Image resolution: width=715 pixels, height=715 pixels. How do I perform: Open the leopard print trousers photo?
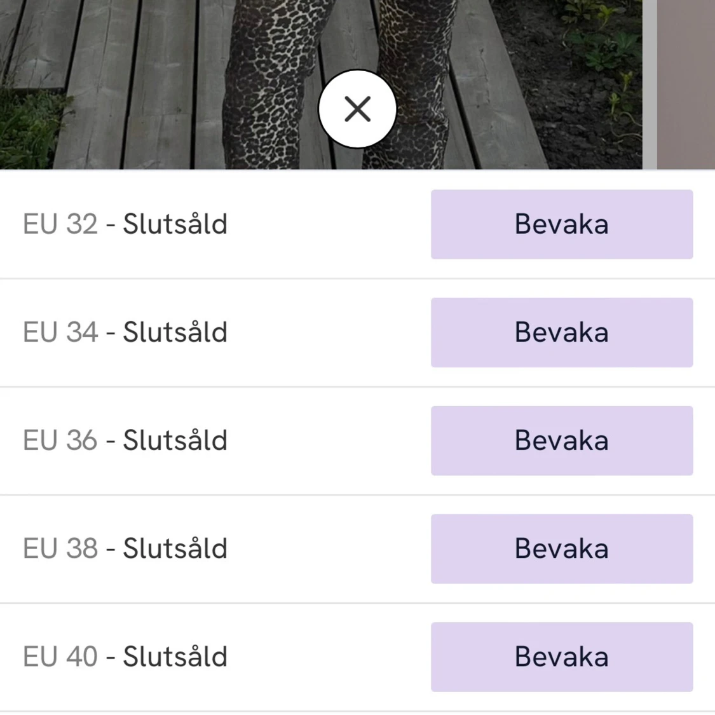[273, 83]
